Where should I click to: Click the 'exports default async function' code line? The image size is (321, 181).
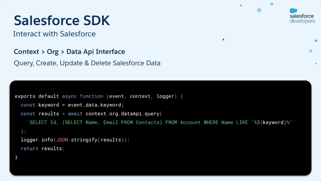coord(99,96)
